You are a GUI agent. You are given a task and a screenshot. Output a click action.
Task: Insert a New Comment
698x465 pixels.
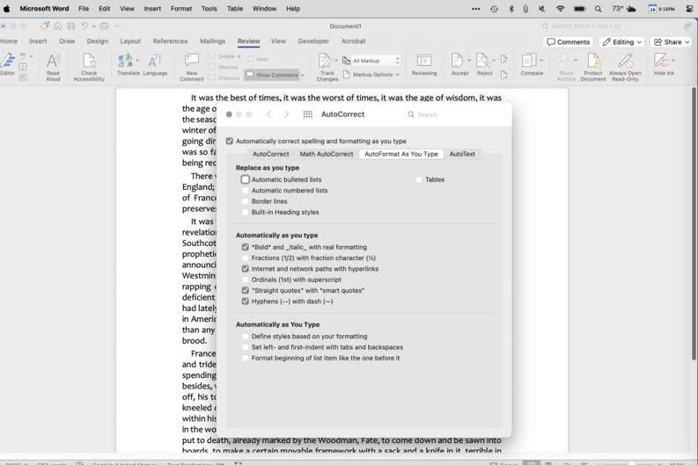tap(191, 67)
